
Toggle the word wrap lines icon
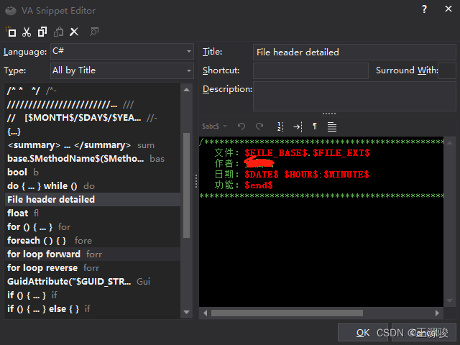(x=332, y=126)
